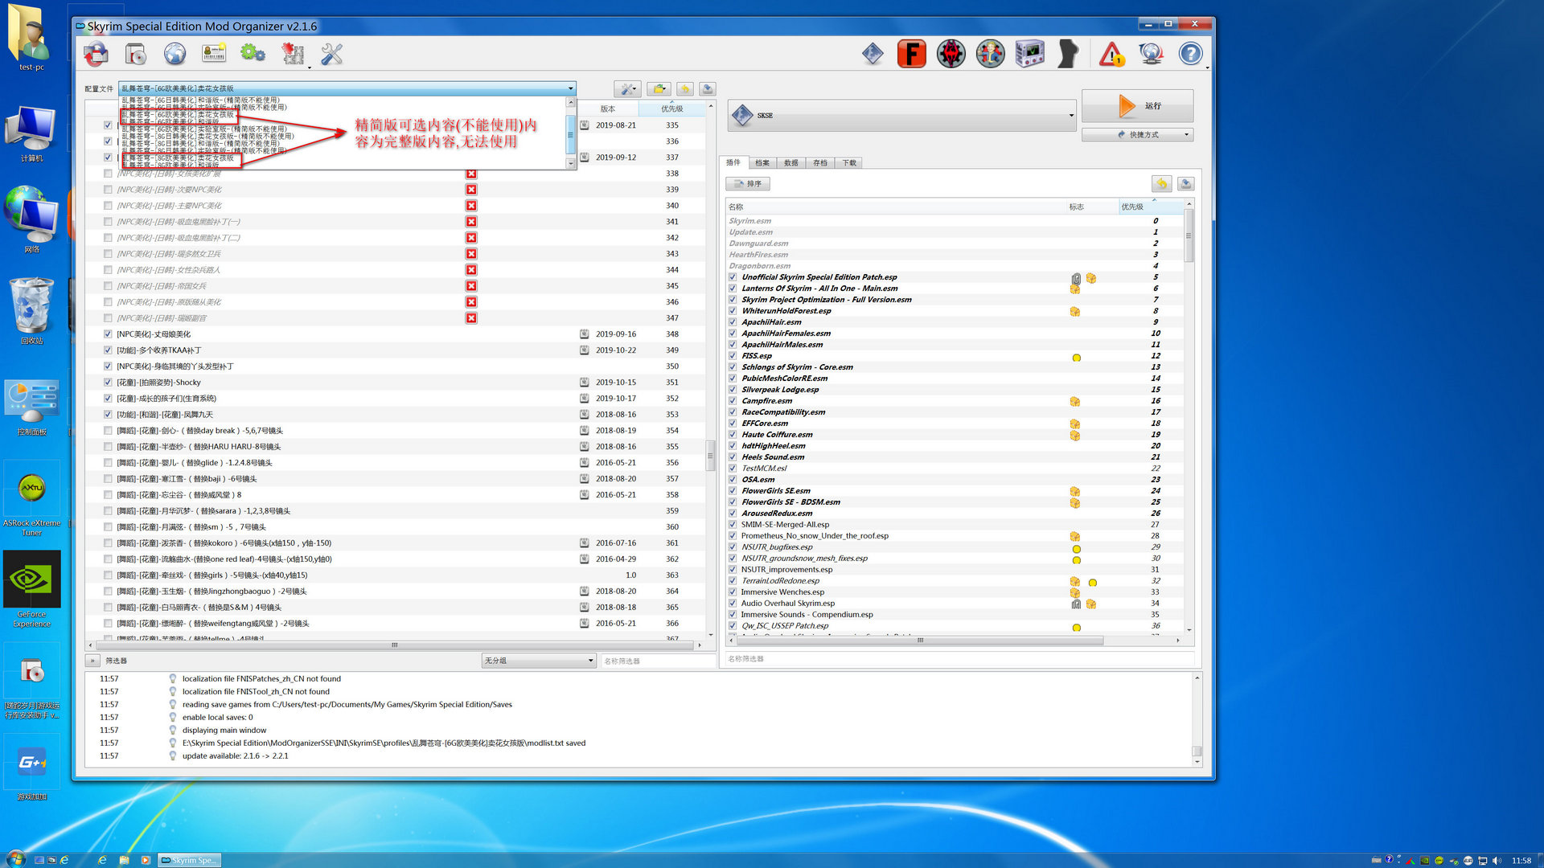Click the red warning triangle notification icon
1544x868 pixels.
click(1111, 54)
